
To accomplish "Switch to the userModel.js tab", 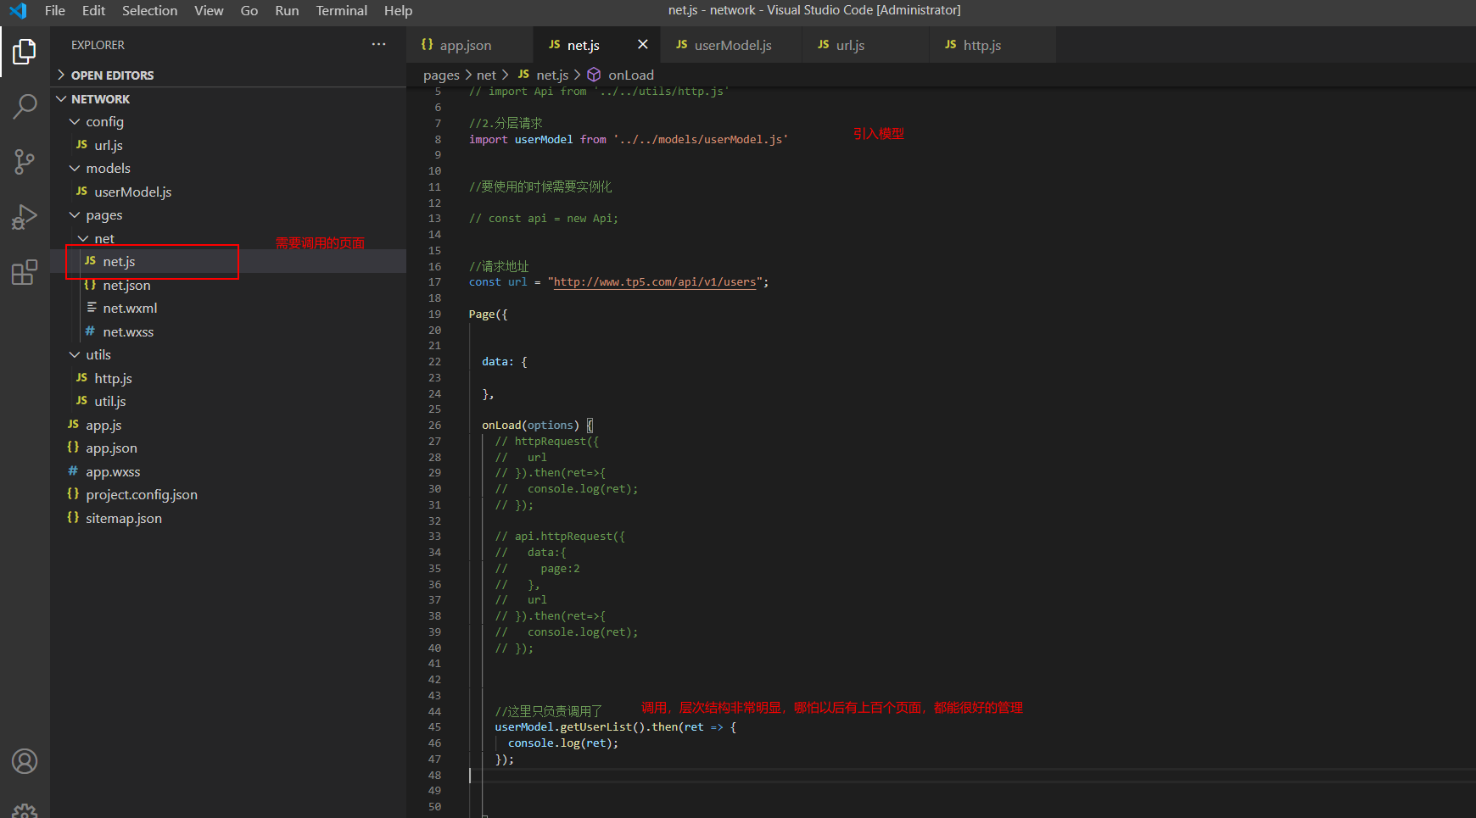I will click(732, 45).
